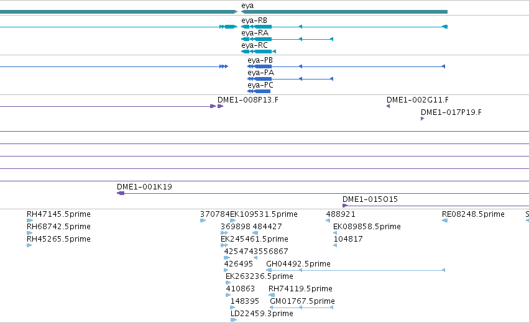The image size is (529, 323).
Task: Click the 370784 feature label
Action: pyautogui.click(x=215, y=214)
